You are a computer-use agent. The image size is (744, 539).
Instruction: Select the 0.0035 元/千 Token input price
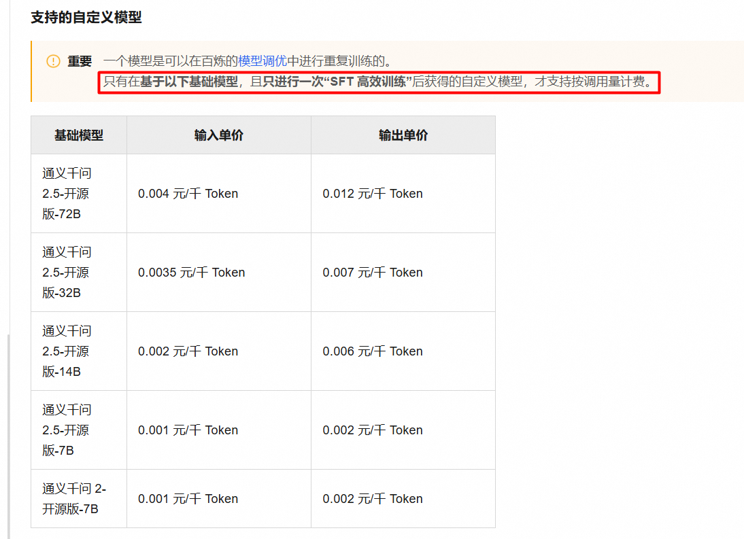coord(191,273)
